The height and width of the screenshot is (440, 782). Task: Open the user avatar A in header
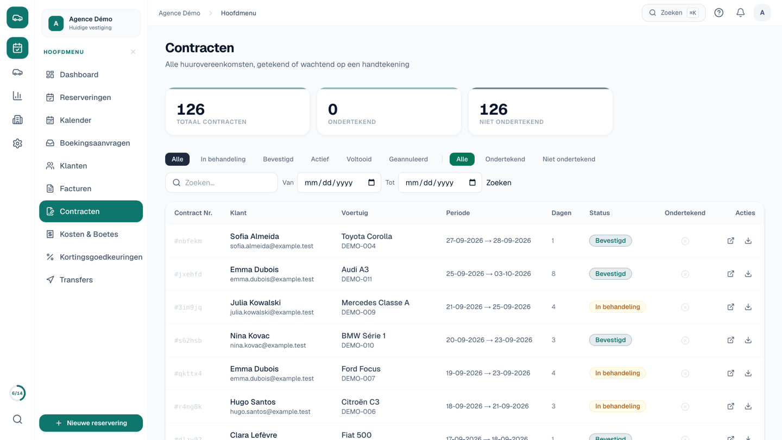tap(762, 13)
